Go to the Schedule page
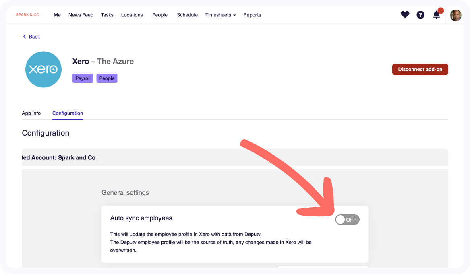This screenshot has width=470, height=274. [x=187, y=15]
